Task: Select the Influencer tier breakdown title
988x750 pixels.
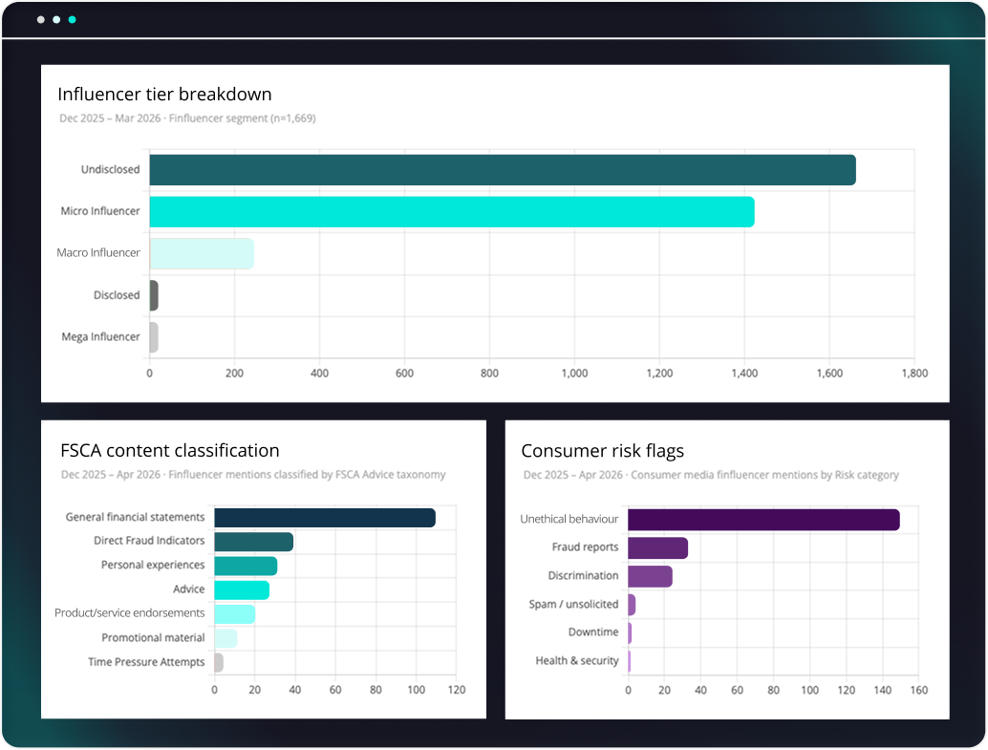Action: click(165, 94)
